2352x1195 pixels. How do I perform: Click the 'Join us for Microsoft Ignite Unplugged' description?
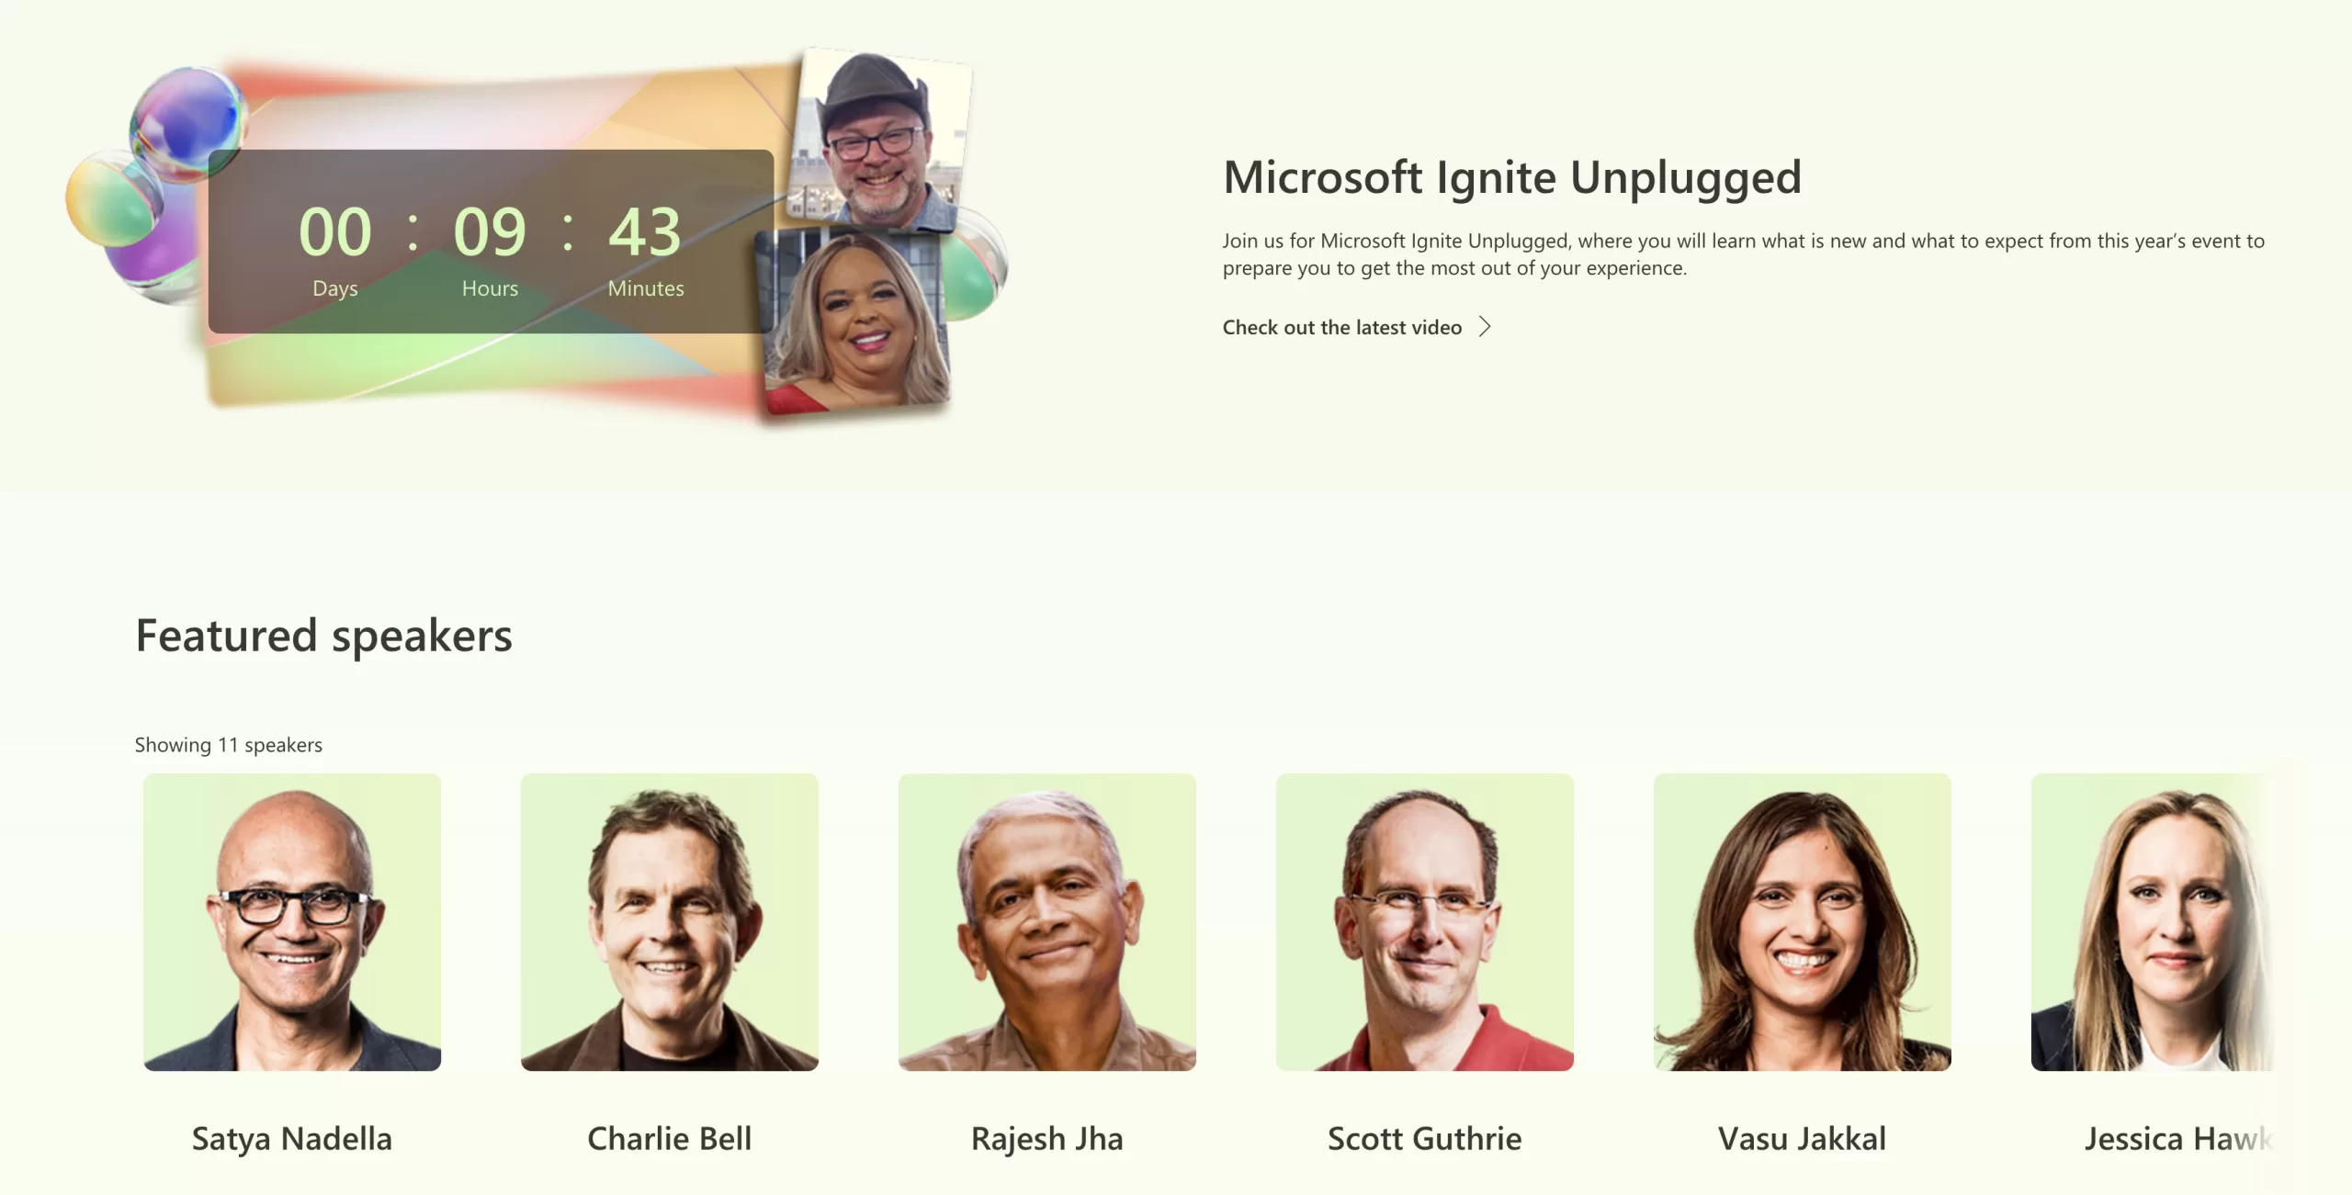[1743, 254]
